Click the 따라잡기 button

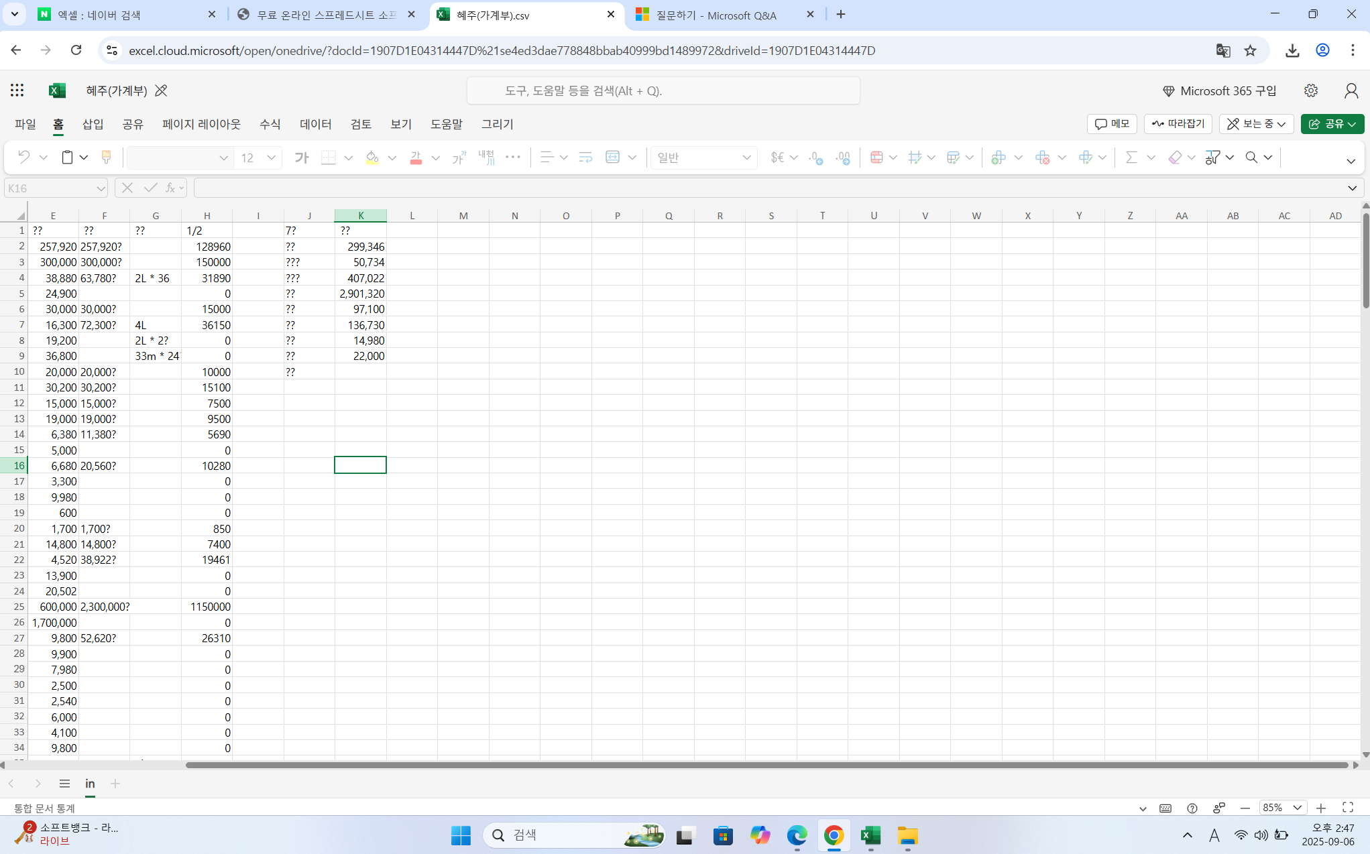point(1178,124)
